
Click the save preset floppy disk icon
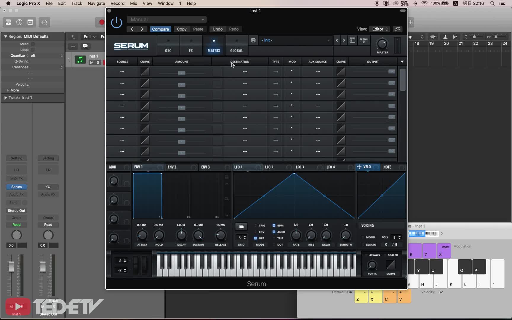point(253,40)
